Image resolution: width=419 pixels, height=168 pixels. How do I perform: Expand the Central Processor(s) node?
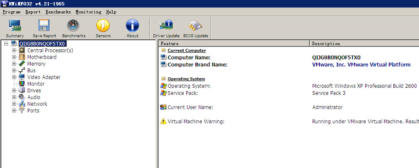click(x=14, y=50)
